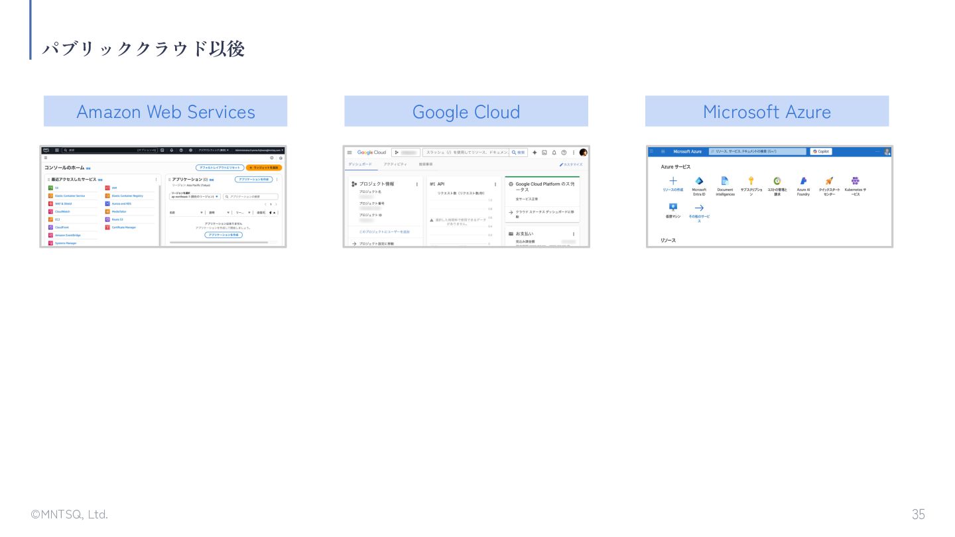Open quickstart center rocket icon

click(830, 181)
